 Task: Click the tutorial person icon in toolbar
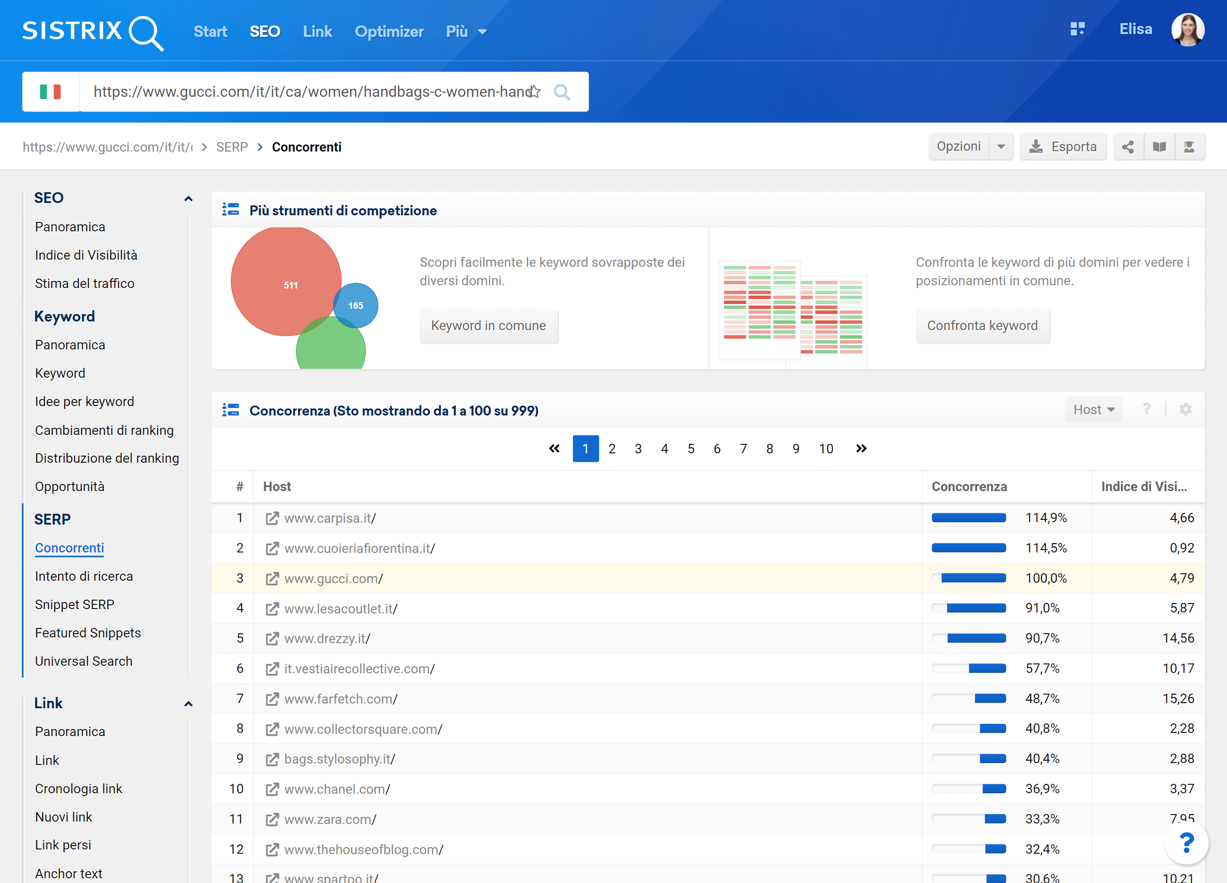tap(1189, 147)
